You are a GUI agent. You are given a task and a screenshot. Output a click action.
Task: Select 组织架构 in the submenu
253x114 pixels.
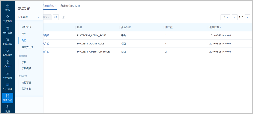(26, 27)
